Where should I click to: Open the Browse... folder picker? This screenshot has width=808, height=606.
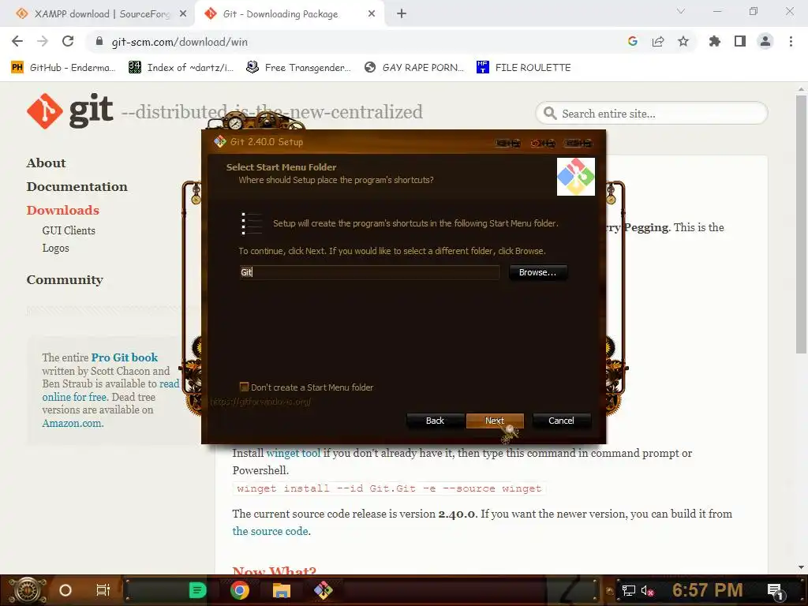pyautogui.click(x=537, y=272)
